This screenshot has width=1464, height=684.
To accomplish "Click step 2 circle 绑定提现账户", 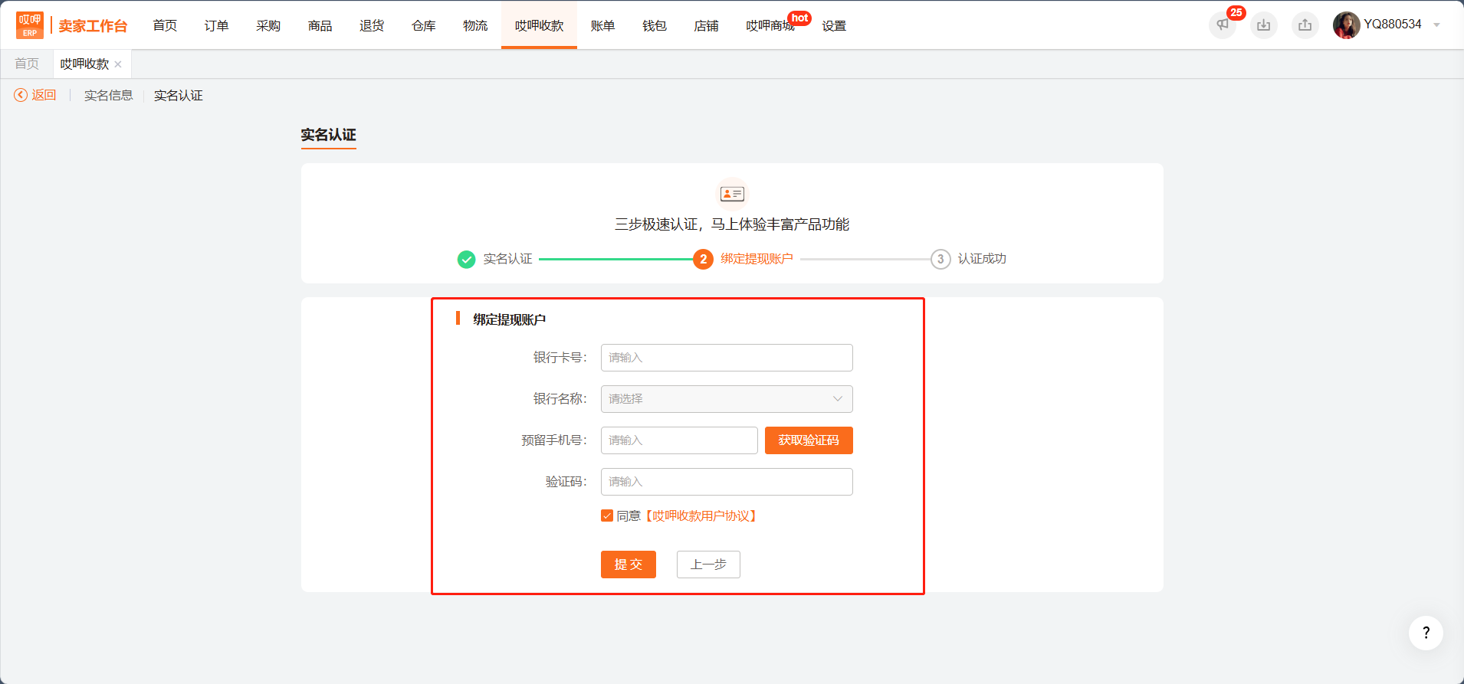I will click(703, 260).
